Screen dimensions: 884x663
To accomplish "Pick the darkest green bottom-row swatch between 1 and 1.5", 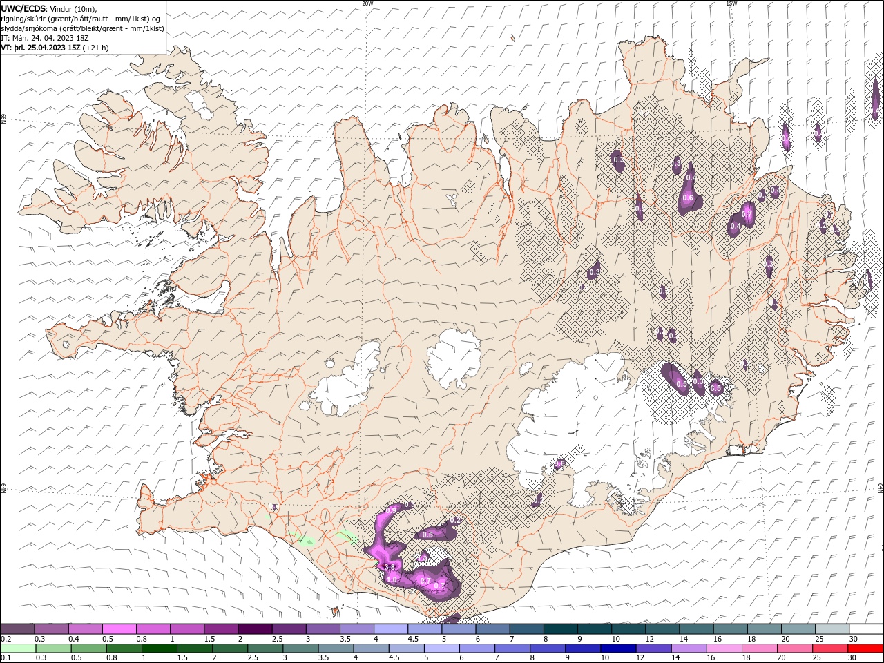I will (x=159, y=648).
